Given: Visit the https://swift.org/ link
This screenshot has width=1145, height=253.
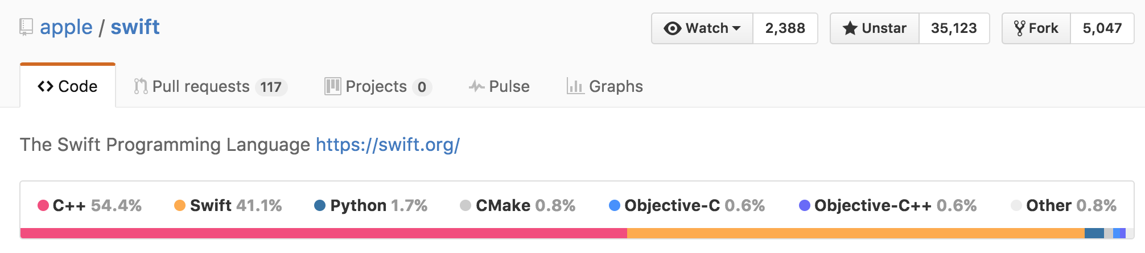Looking at the screenshot, I should click(388, 145).
